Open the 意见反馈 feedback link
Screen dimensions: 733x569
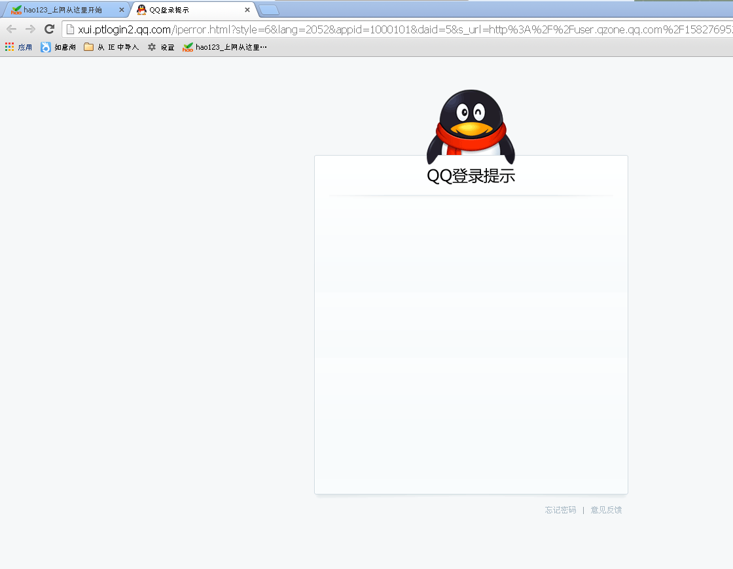[605, 510]
